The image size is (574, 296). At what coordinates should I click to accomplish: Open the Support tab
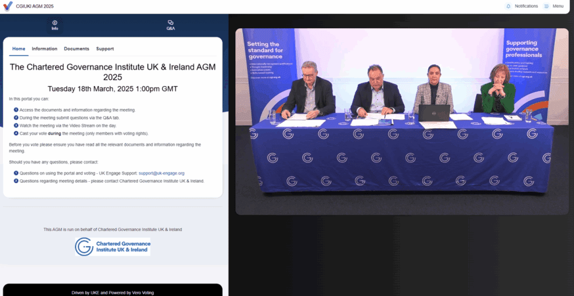[105, 49]
